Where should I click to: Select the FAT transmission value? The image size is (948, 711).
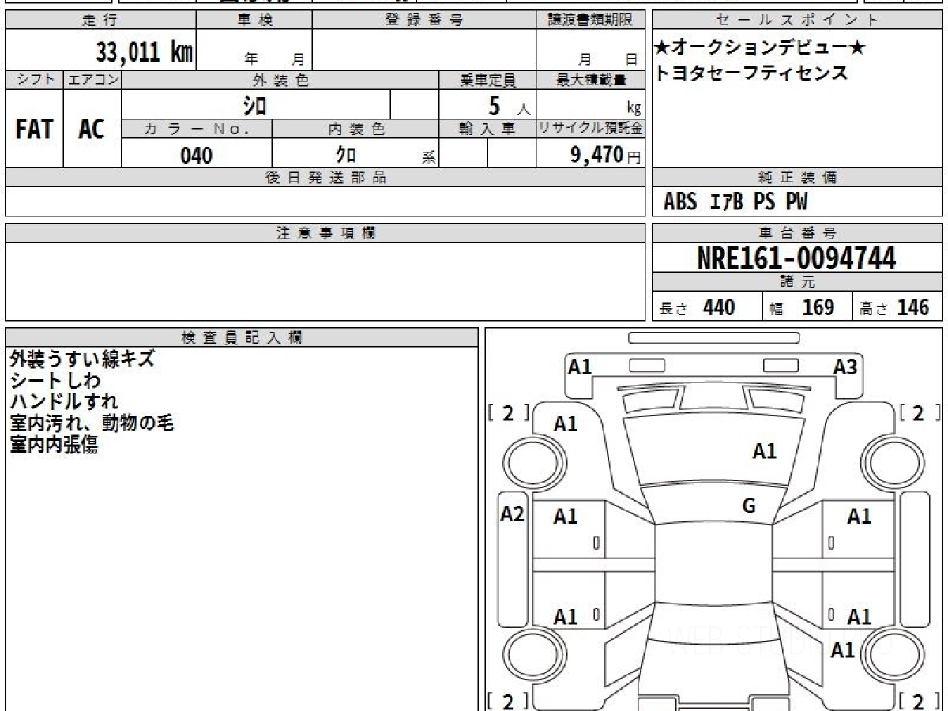[34, 130]
